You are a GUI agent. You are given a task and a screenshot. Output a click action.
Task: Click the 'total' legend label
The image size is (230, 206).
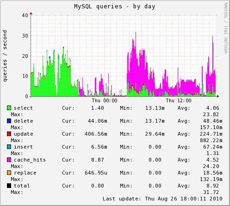click(22, 186)
